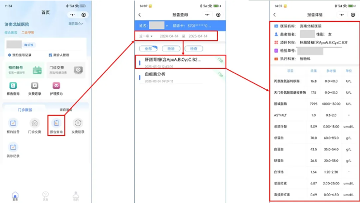Open the 血细胞分析 report entry
This screenshot has height=209, width=362.
(180, 77)
